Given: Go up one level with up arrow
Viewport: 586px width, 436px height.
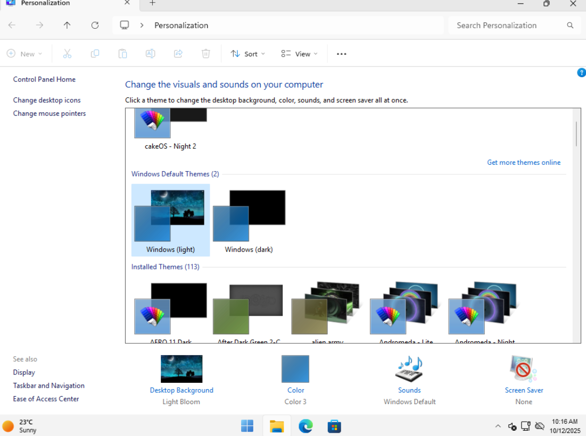Looking at the screenshot, I should [x=67, y=25].
